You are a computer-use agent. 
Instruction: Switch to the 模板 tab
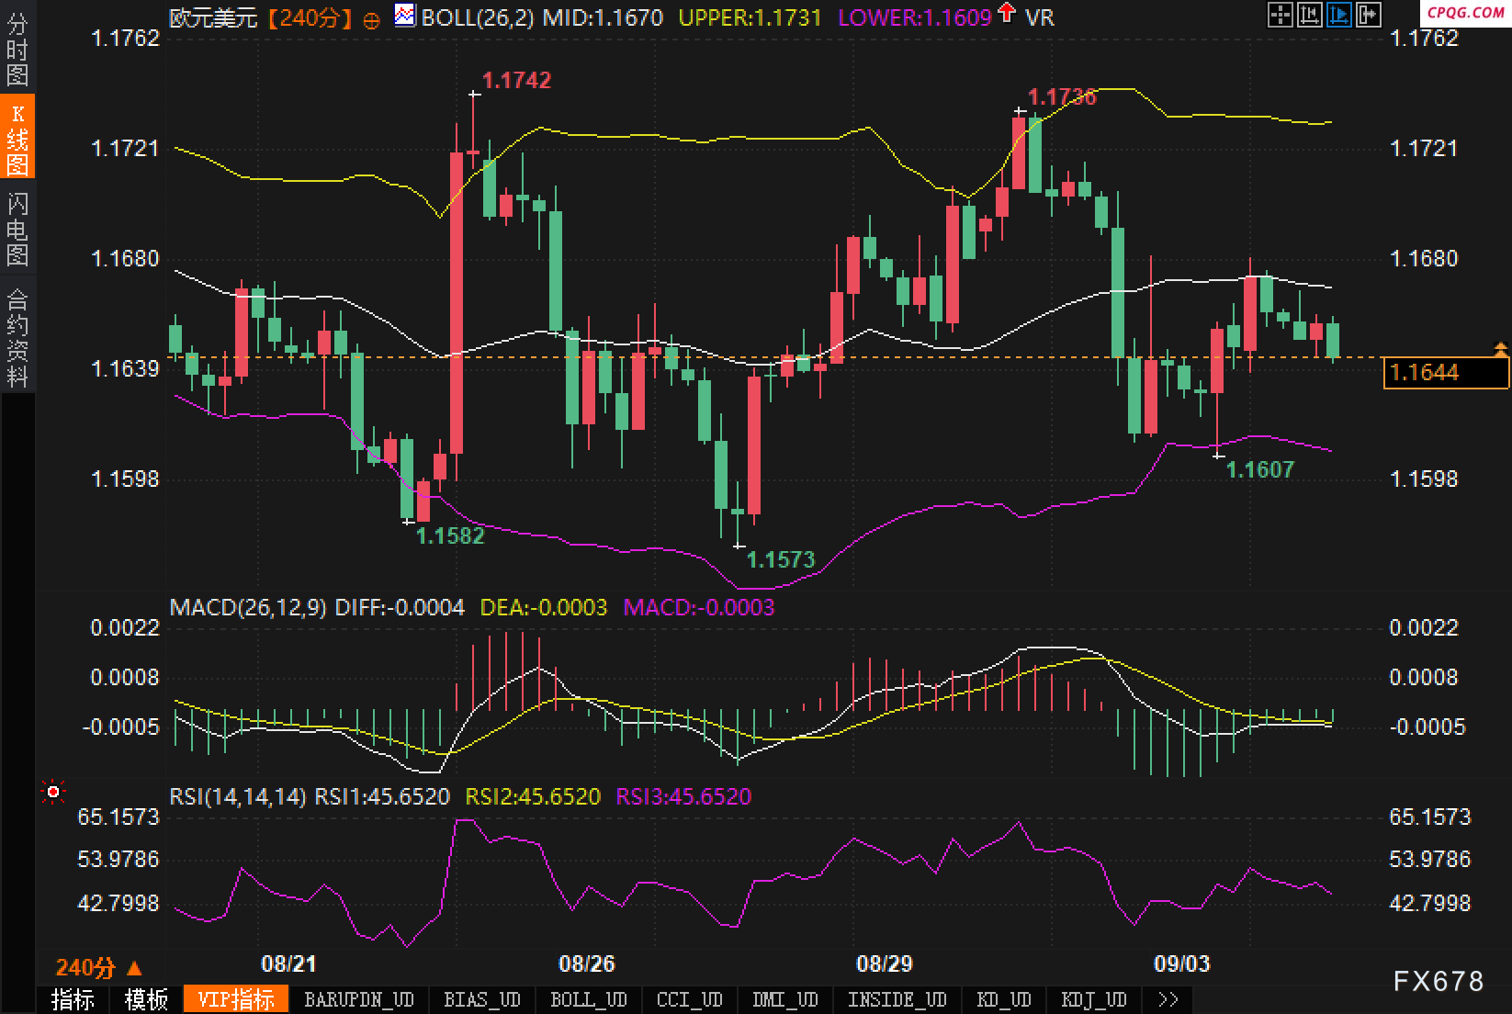146,999
